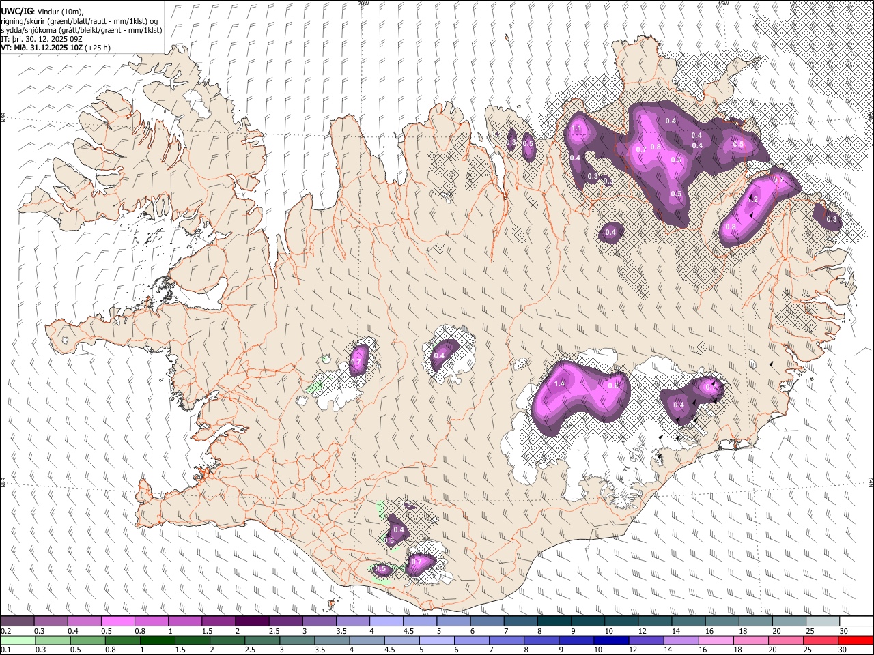
Task: Click the '1.5' value inside the small southern green outline
Action: click(x=381, y=569)
